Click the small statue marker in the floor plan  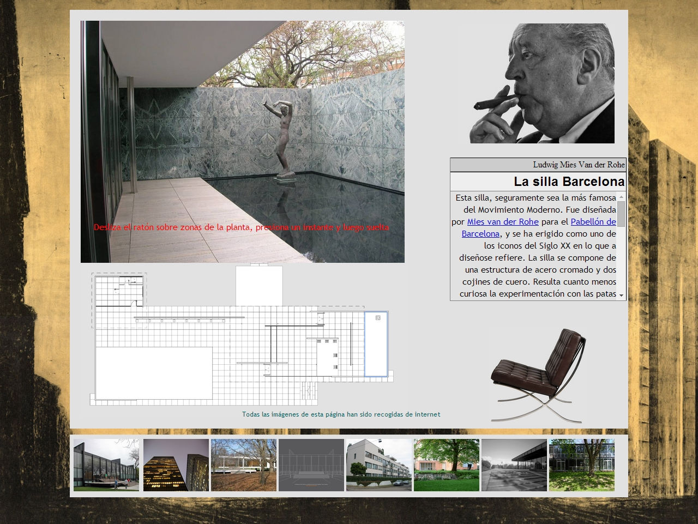378,317
